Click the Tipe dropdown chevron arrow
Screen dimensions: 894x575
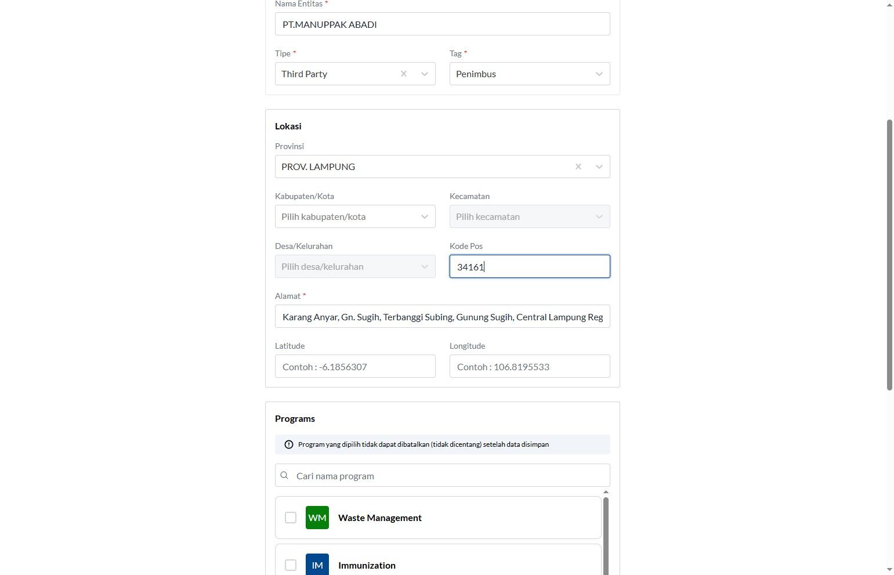[x=425, y=74]
